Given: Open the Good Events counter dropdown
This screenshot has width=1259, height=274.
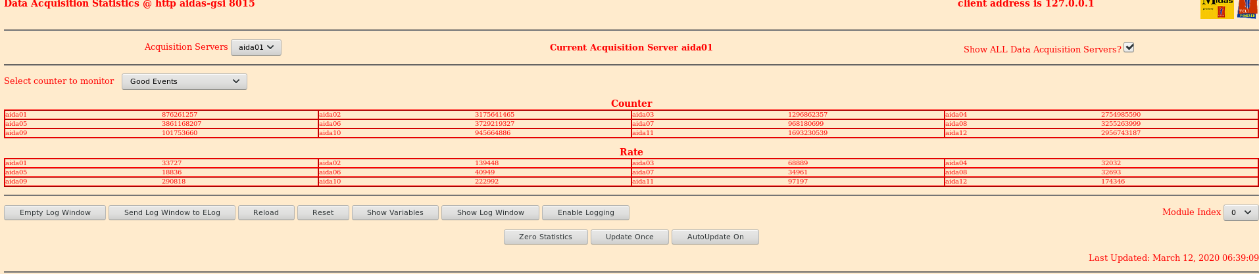Looking at the screenshot, I should 184,81.
